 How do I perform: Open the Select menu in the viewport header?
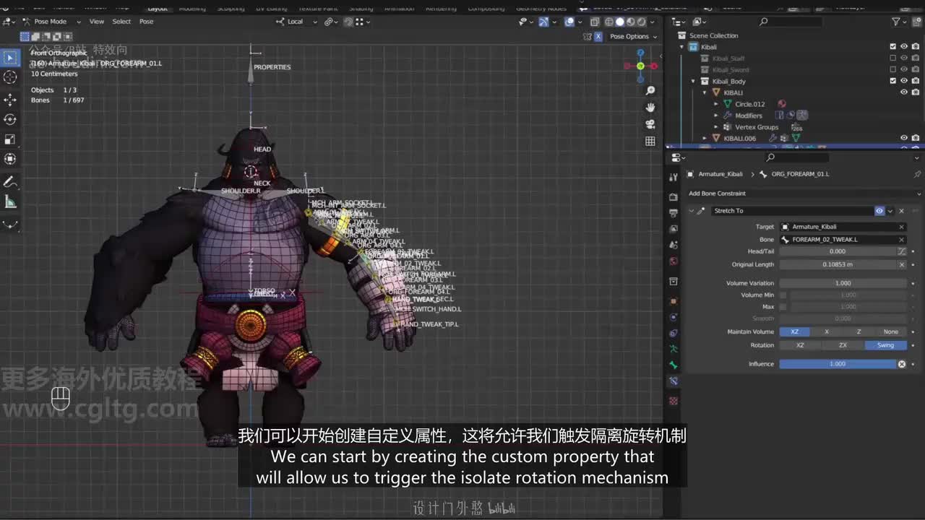[x=121, y=22]
